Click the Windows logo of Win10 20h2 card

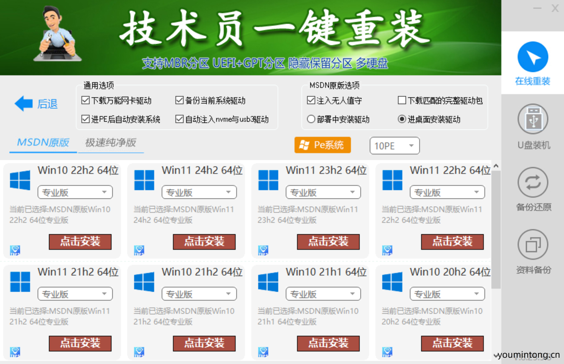[x=392, y=282]
